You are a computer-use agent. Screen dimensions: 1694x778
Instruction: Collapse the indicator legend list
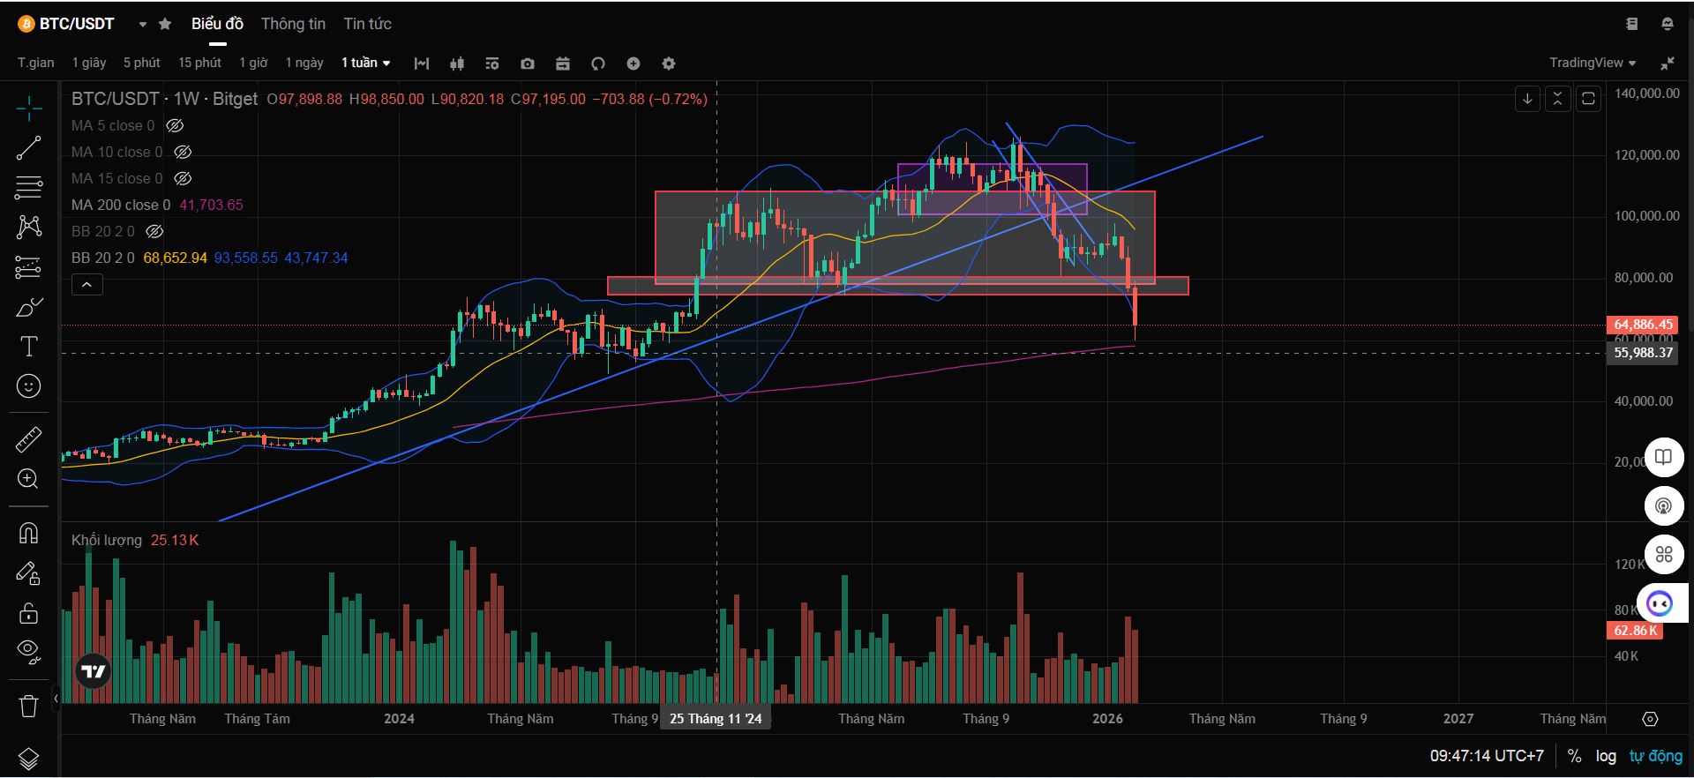(87, 285)
